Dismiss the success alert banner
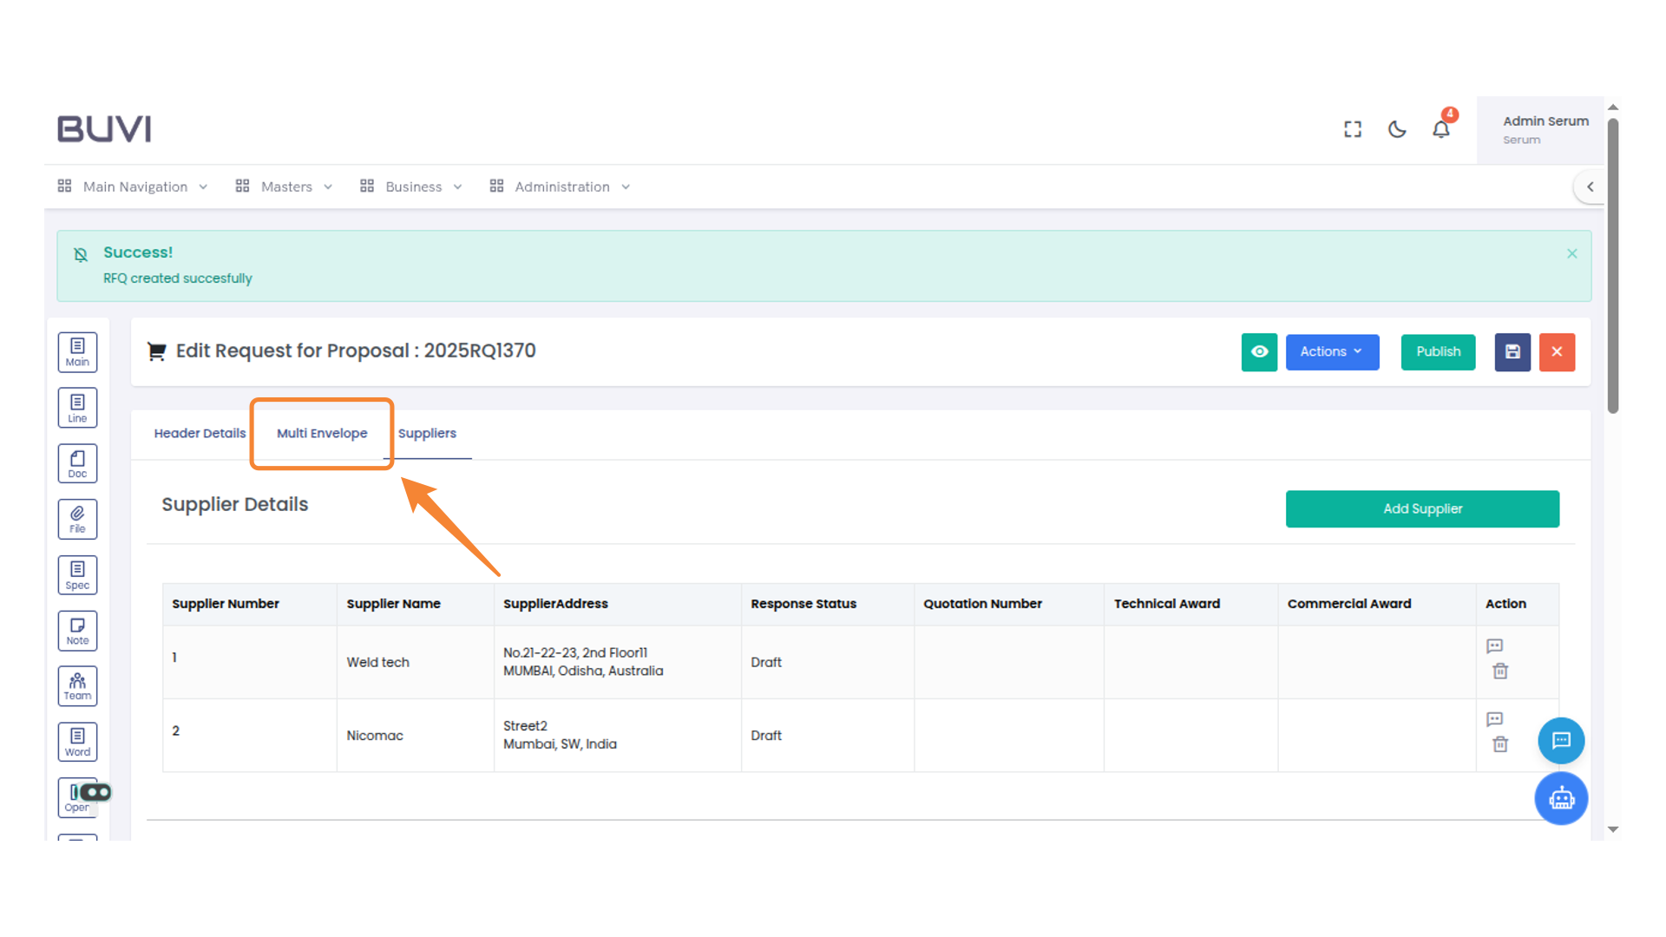Viewport: 1666px width, 937px height. (x=1571, y=253)
